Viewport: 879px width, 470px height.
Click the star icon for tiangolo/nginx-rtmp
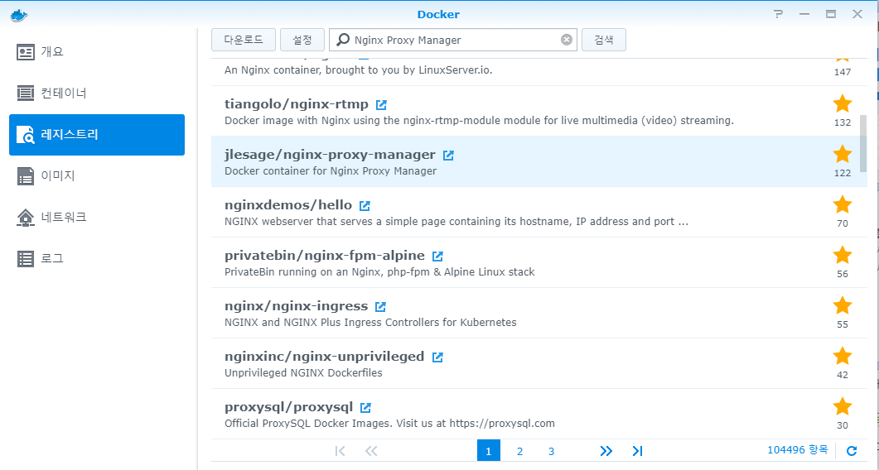pos(842,103)
